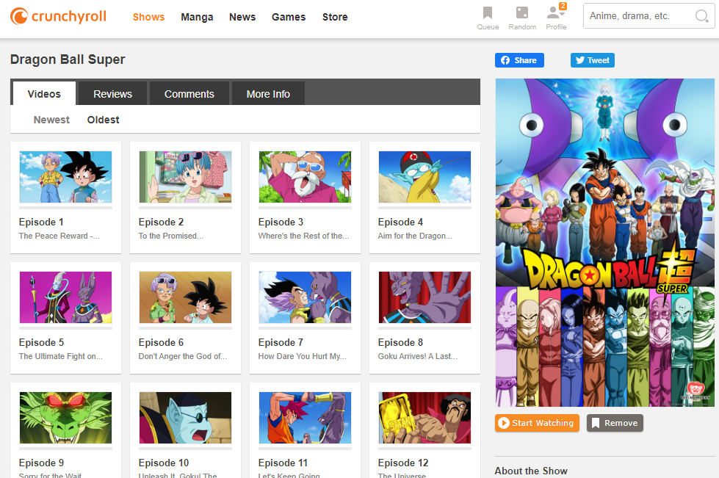Click 'Aim for the Dragon...' title
The width and height of the screenshot is (719, 478).
coord(415,236)
